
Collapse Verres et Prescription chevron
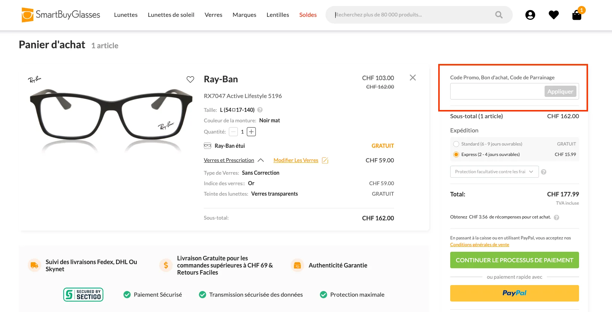tap(261, 160)
